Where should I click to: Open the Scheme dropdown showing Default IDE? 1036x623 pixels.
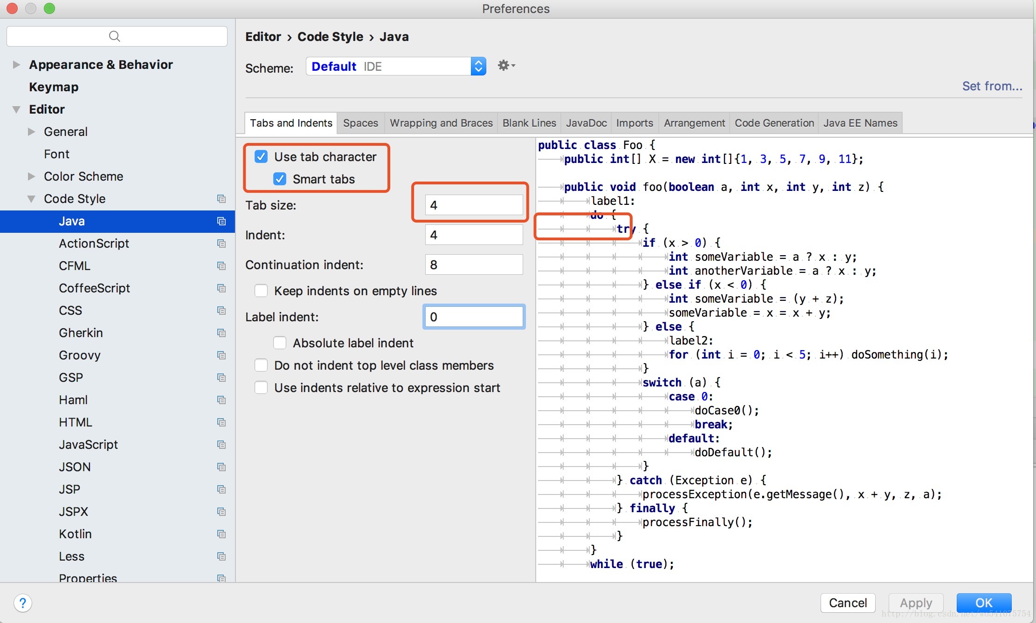(x=396, y=66)
